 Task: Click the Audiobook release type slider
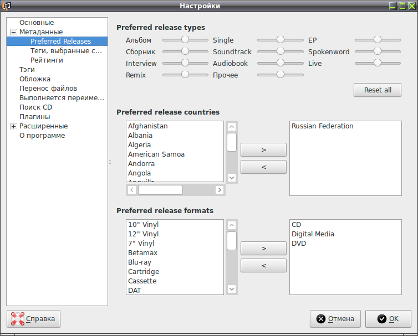click(x=281, y=63)
